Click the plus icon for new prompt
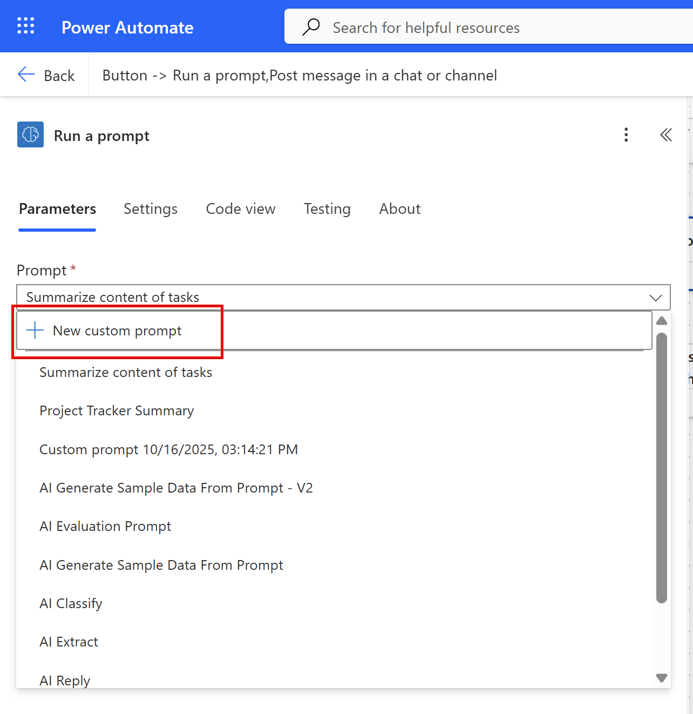This screenshot has height=714, width=693. coord(35,330)
